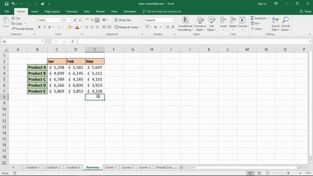Click accounting number format icon
The height and width of the screenshot is (176, 313).
tap(147, 27)
